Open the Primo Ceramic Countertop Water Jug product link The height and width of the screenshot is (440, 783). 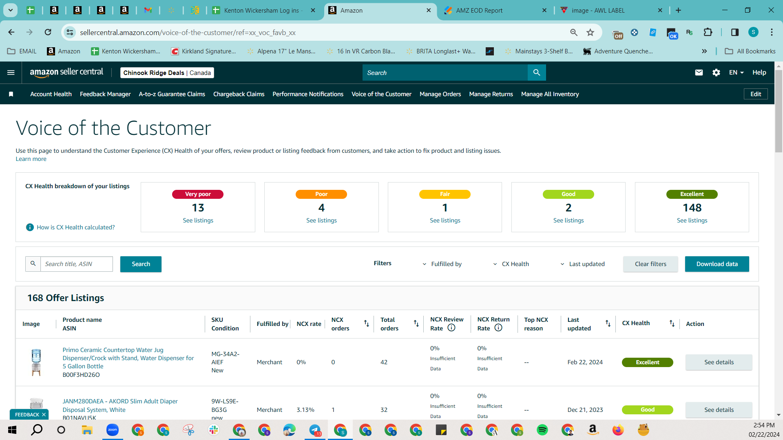tap(128, 358)
